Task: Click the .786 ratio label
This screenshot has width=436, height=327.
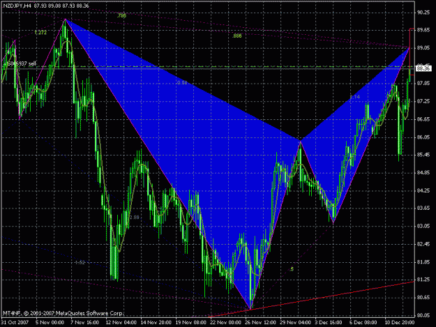Action: (x=121, y=16)
